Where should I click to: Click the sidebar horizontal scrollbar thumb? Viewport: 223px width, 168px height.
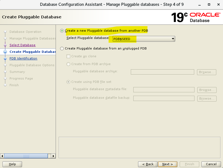26,156
